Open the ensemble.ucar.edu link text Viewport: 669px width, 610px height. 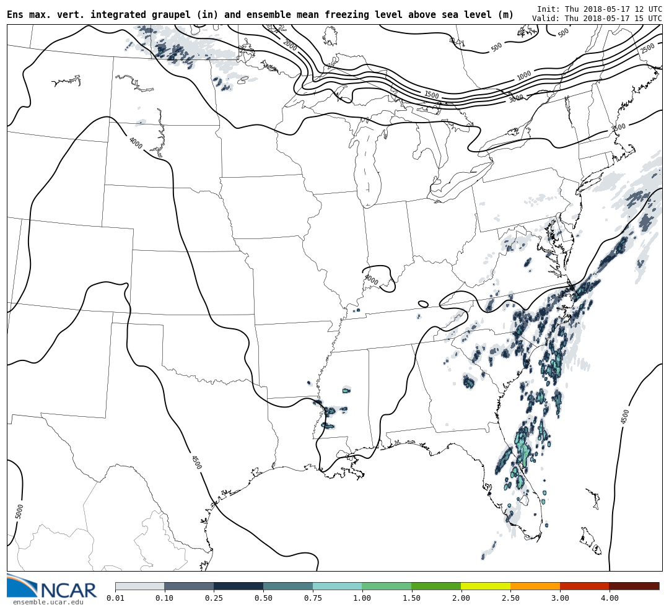[x=48, y=603]
